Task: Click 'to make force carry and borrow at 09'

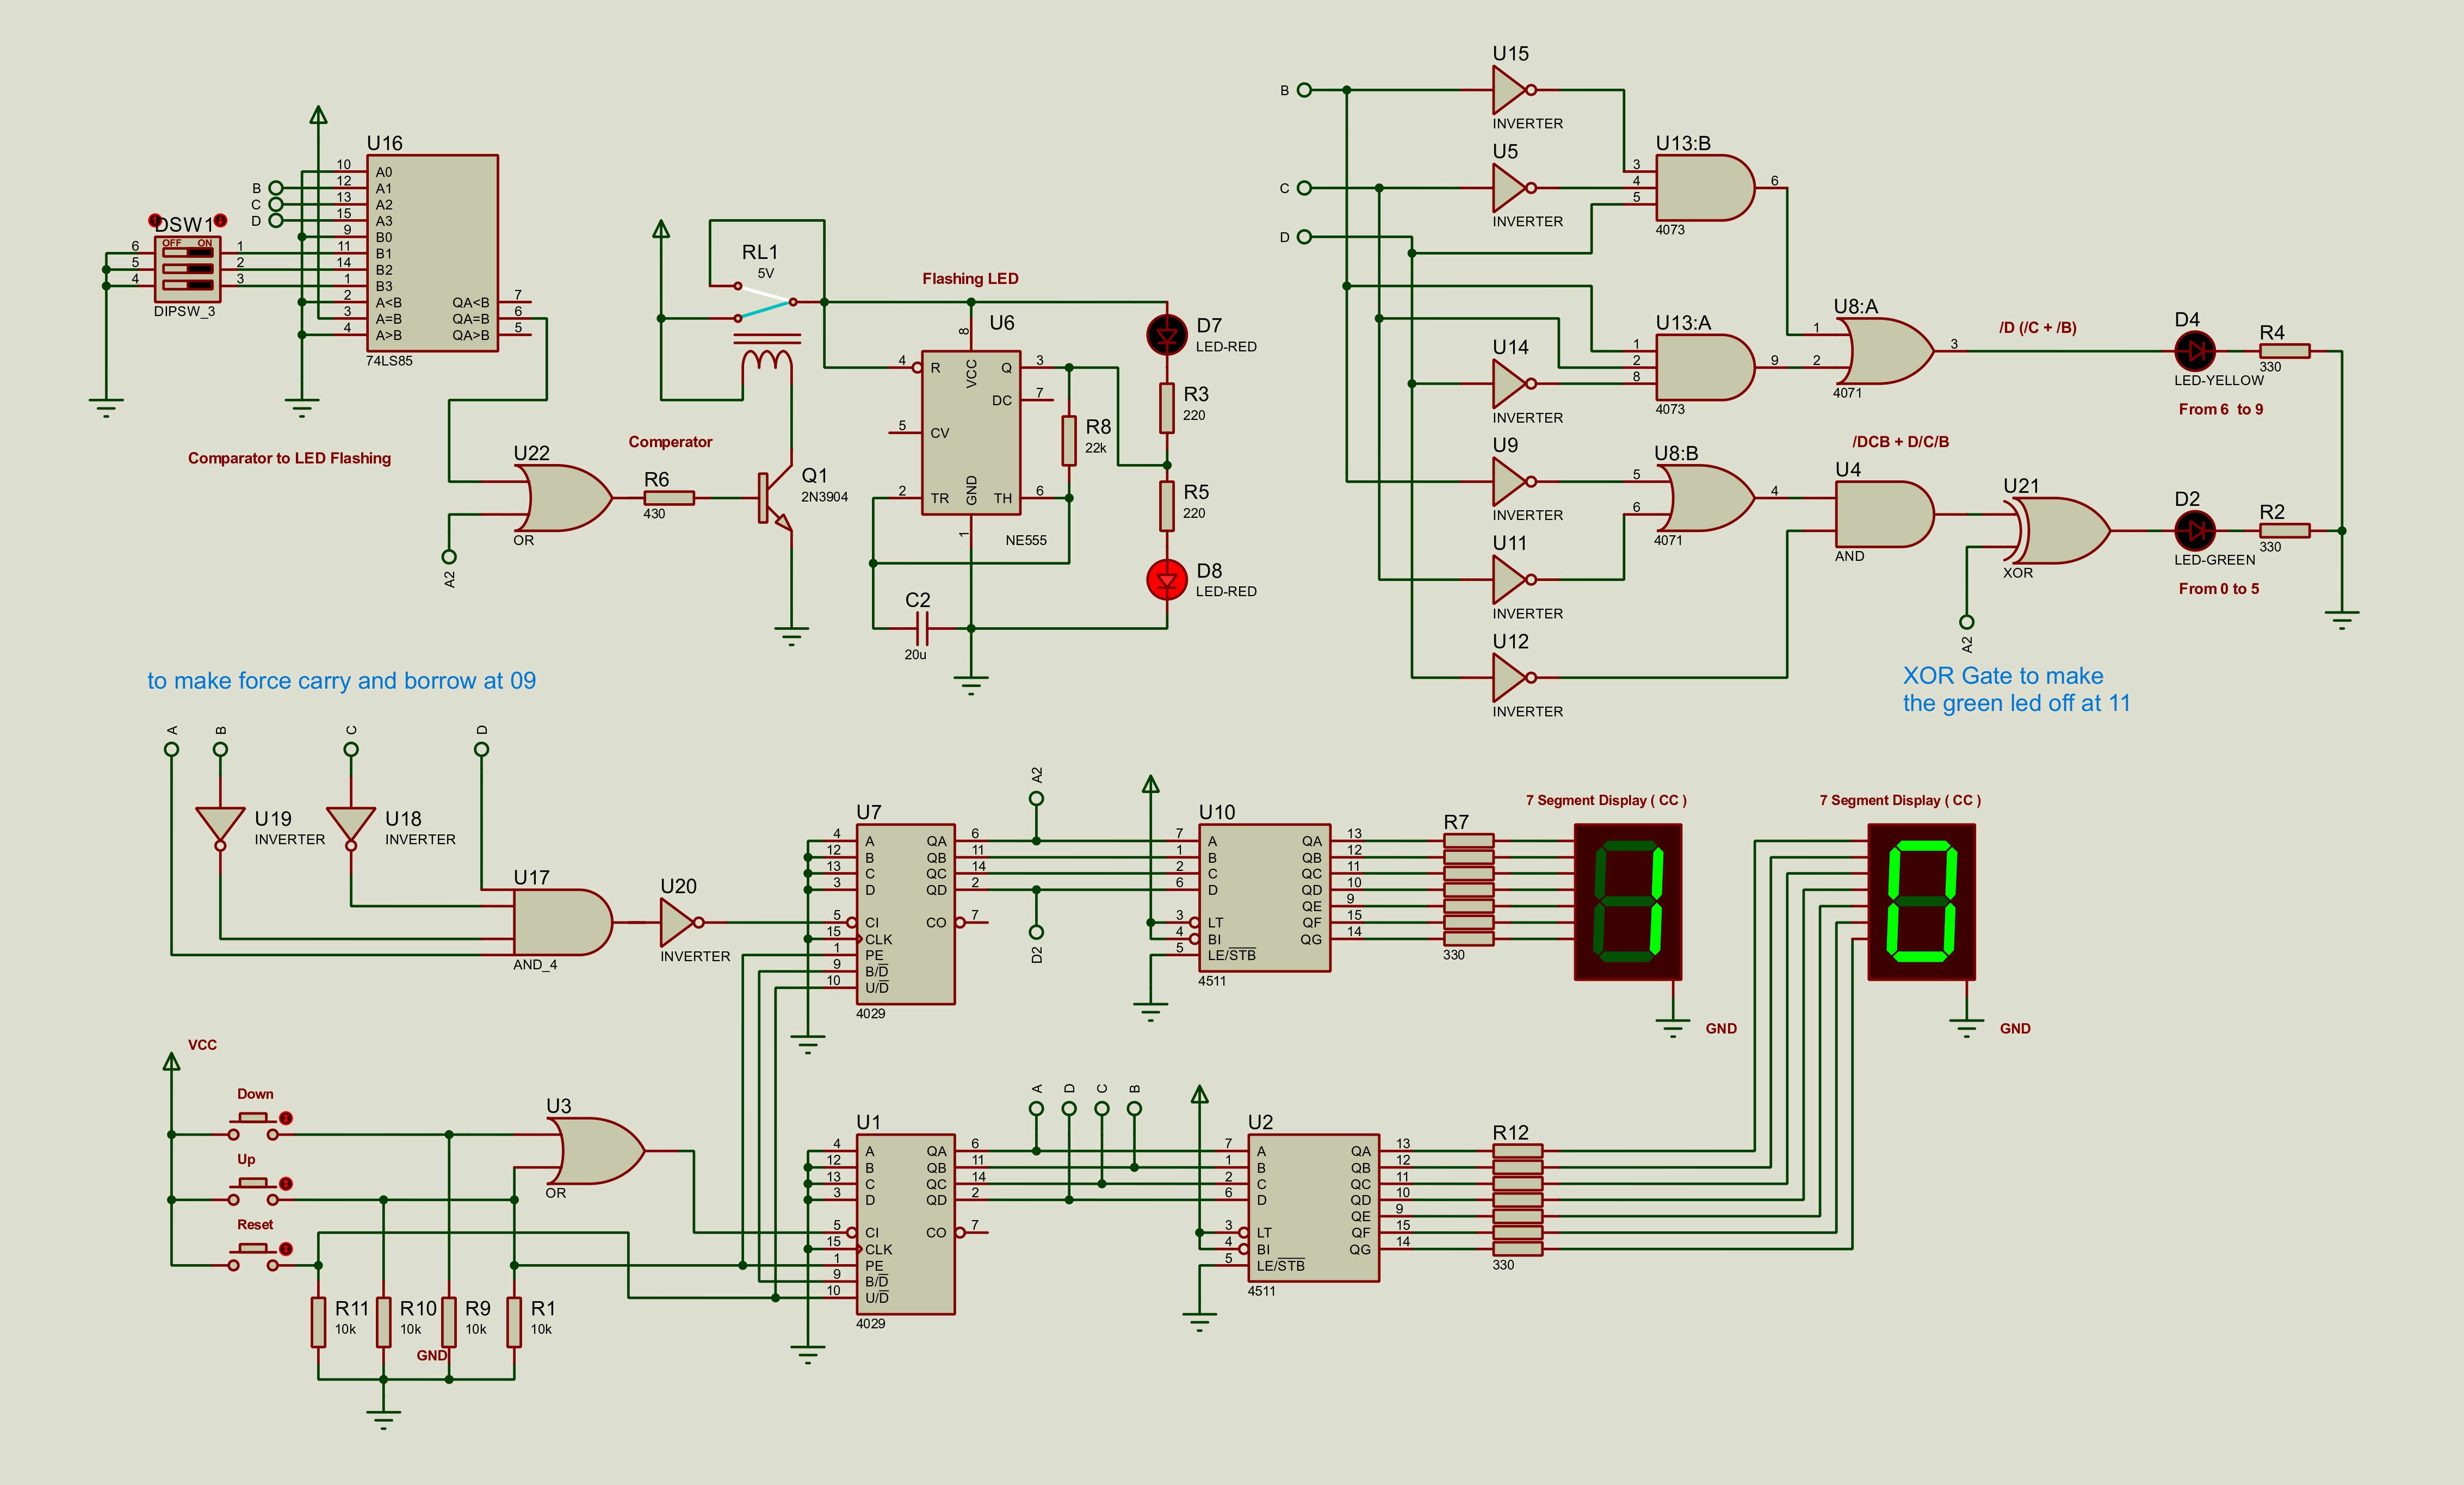Action: (x=341, y=681)
